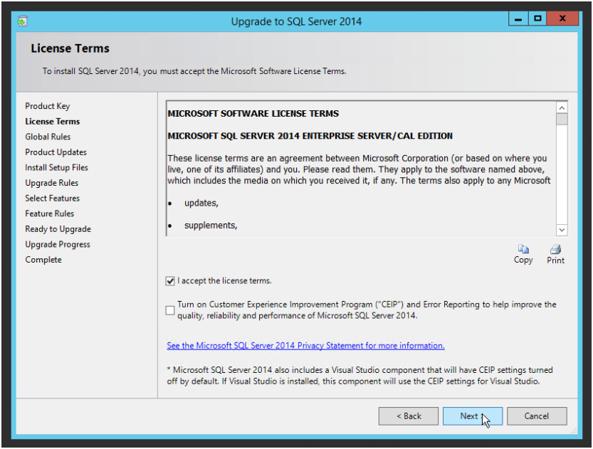
Task: Close the Upgrade to SQL Server 2014 window
Action: (x=562, y=19)
